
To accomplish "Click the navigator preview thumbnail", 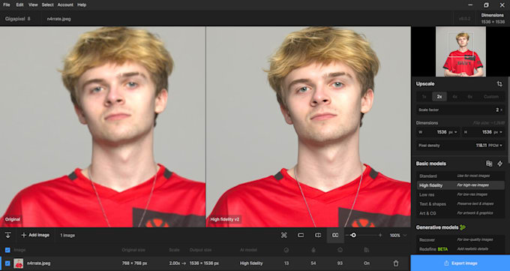I will pyautogui.click(x=461, y=52).
